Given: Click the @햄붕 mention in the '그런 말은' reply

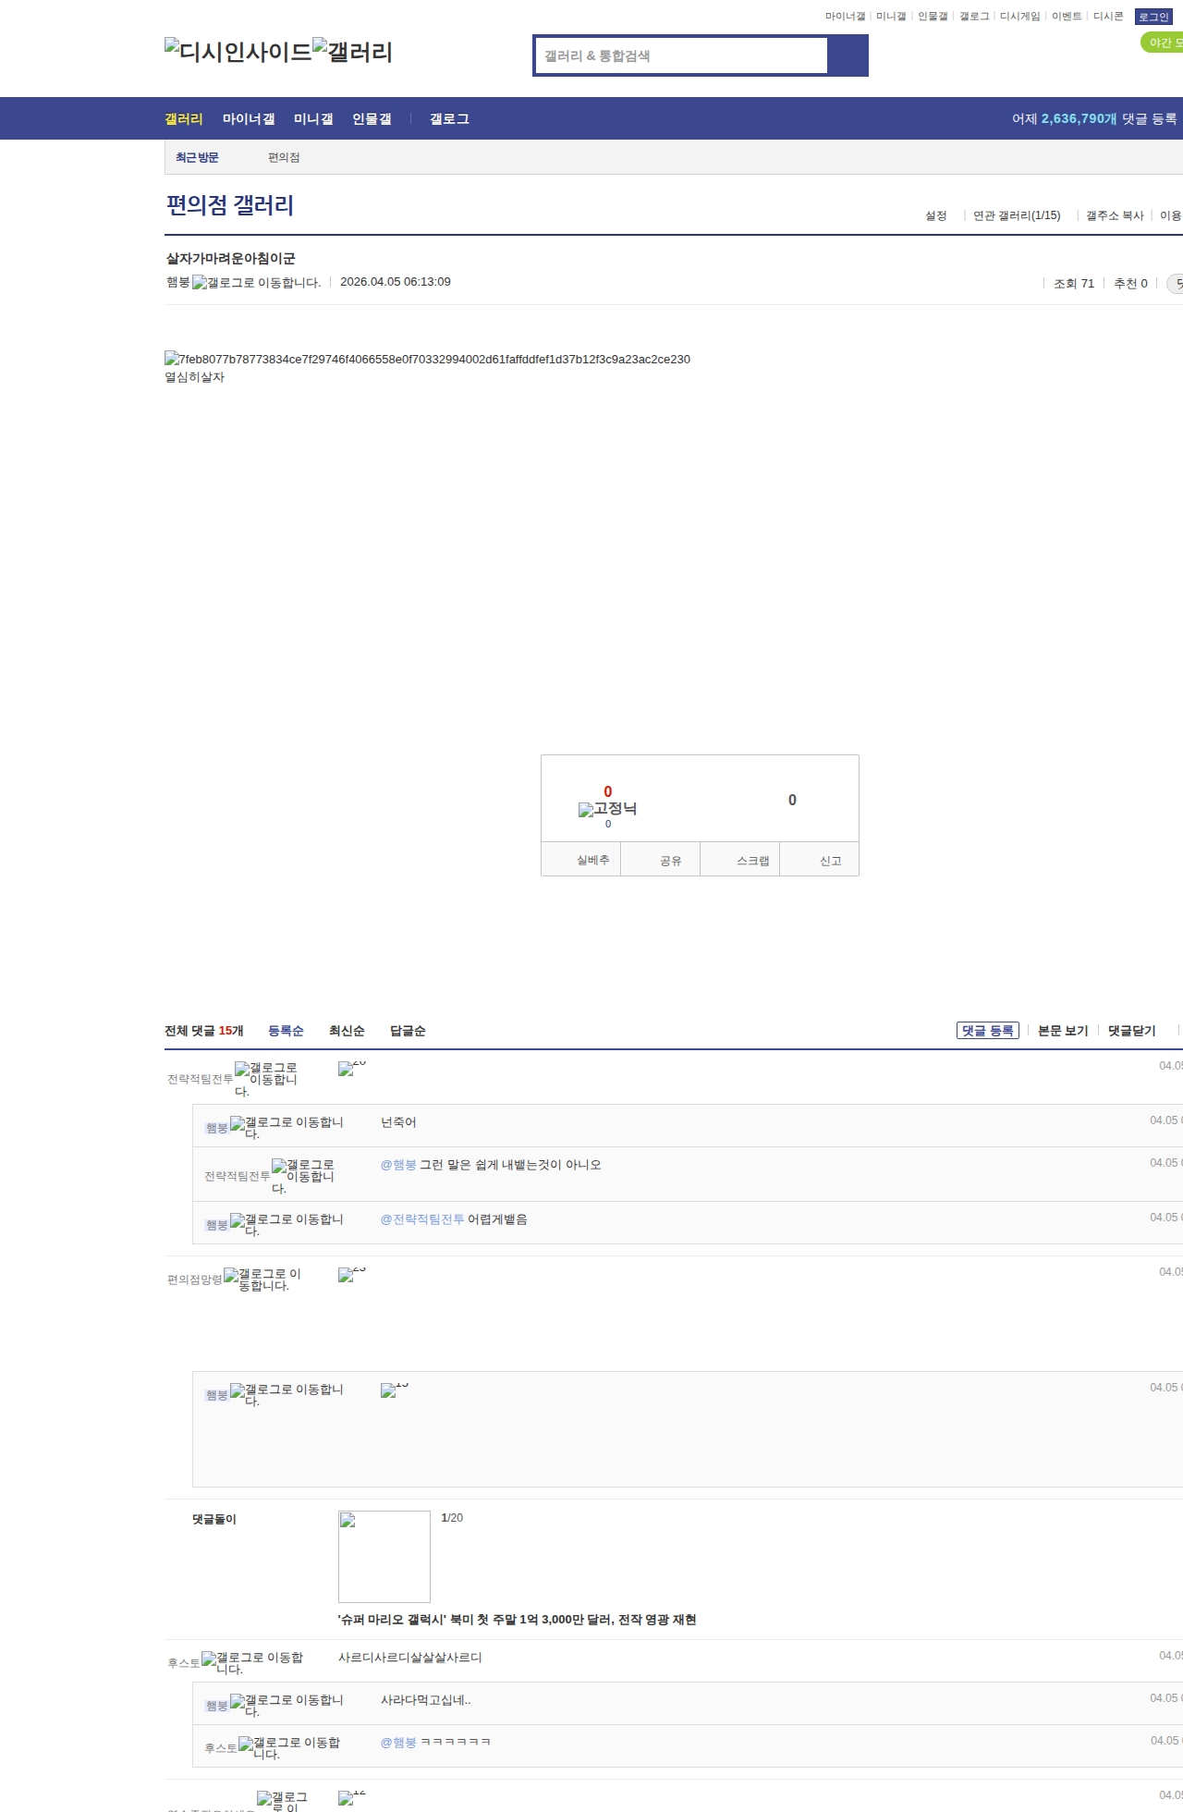Looking at the screenshot, I should (398, 1165).
